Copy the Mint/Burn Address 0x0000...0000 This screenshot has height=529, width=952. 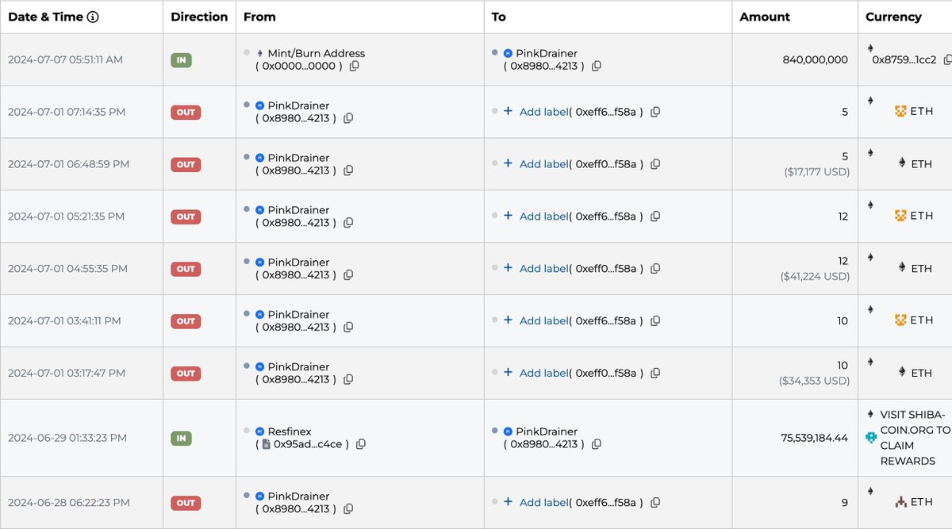[x=354, y=66]
